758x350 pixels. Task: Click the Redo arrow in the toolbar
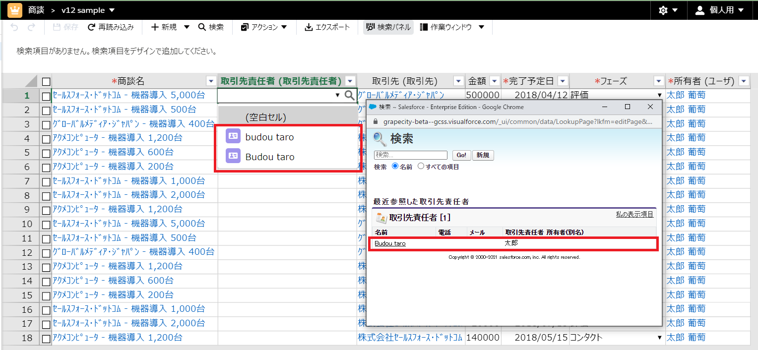(x=31, y=27)
